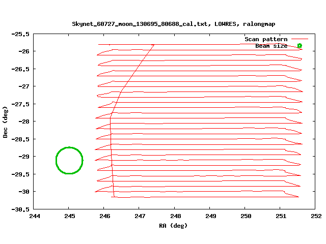Screen dimensions: 326x244
Task: Click the x-axis tick label 248
Action: coord(175,216)
